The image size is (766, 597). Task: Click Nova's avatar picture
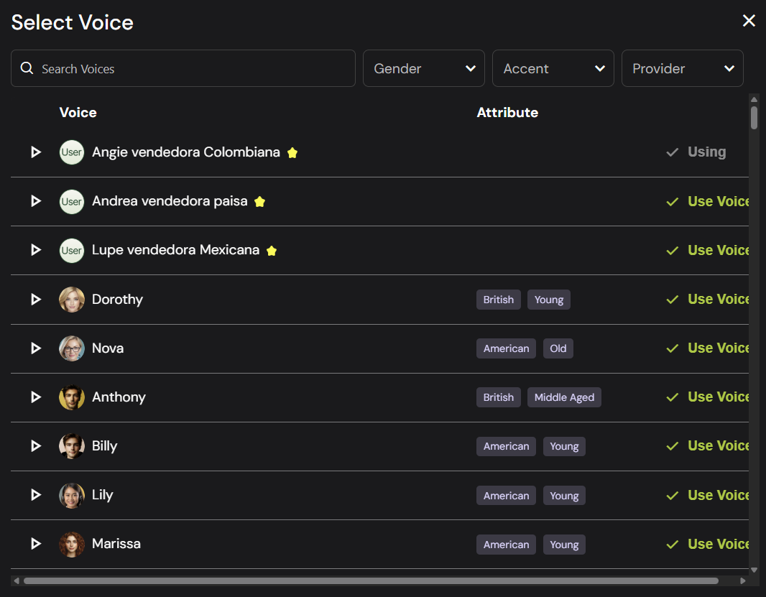click(72, 348)
